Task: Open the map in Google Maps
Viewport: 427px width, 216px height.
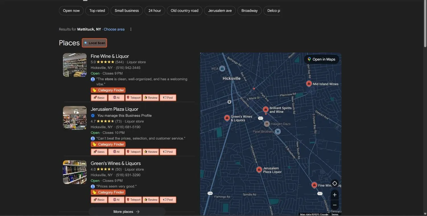Action: coord(321,59)
